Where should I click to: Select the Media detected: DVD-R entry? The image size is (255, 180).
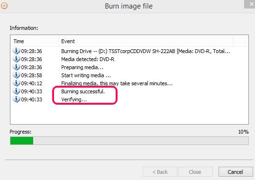tap(88, 59)
